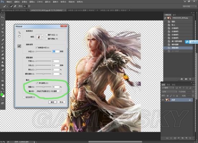Click the Cancel button in Refine Edge dialog
The width and height of the screenshot is (198, 143).
click(62, 102)
